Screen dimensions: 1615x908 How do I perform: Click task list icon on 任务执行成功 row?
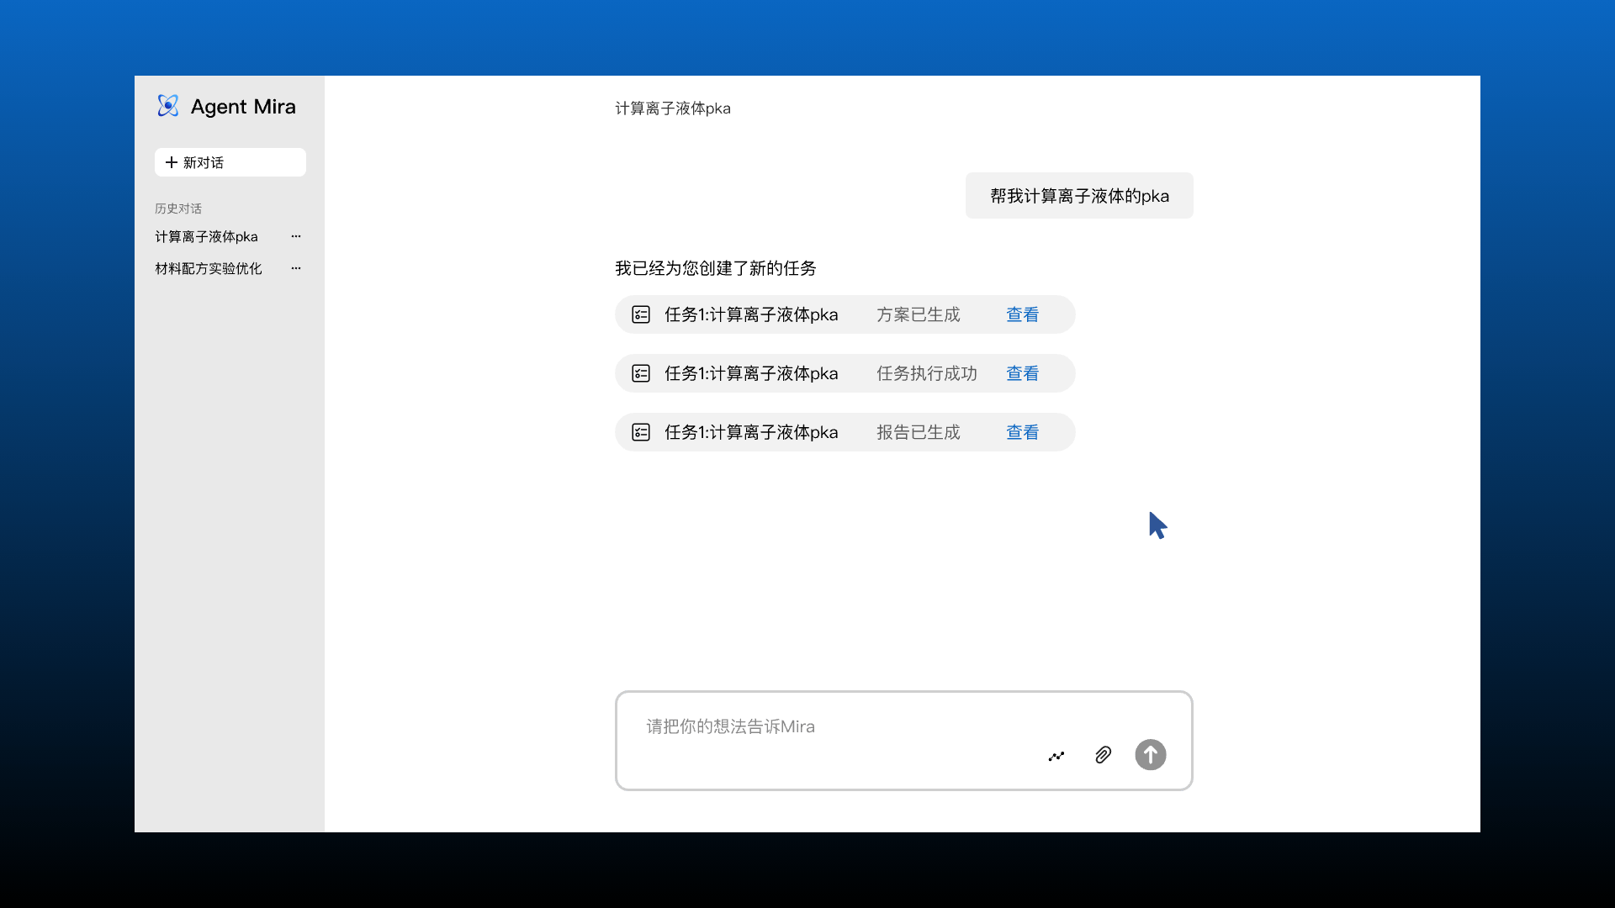(641, 373)
